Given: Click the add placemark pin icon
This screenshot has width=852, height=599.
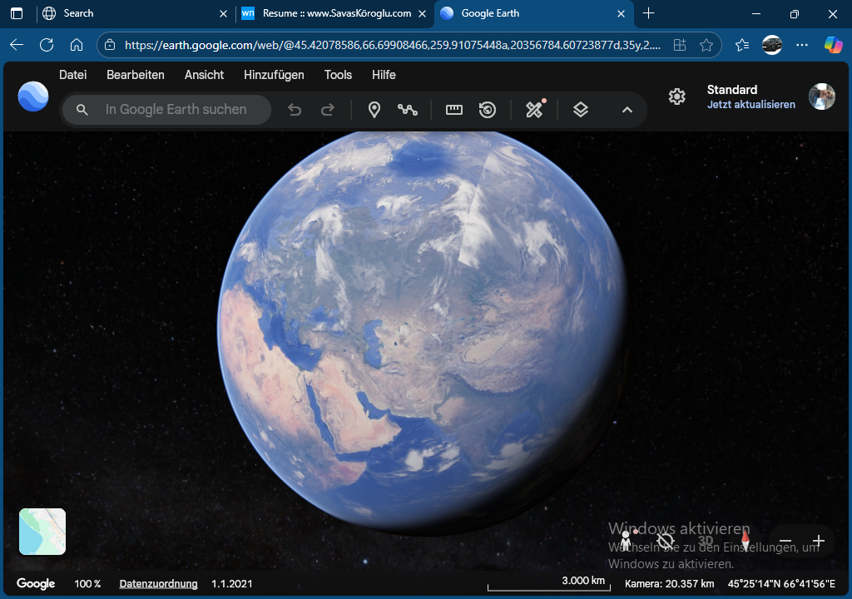Looking at the screenshot, I should tap(374, 110).
